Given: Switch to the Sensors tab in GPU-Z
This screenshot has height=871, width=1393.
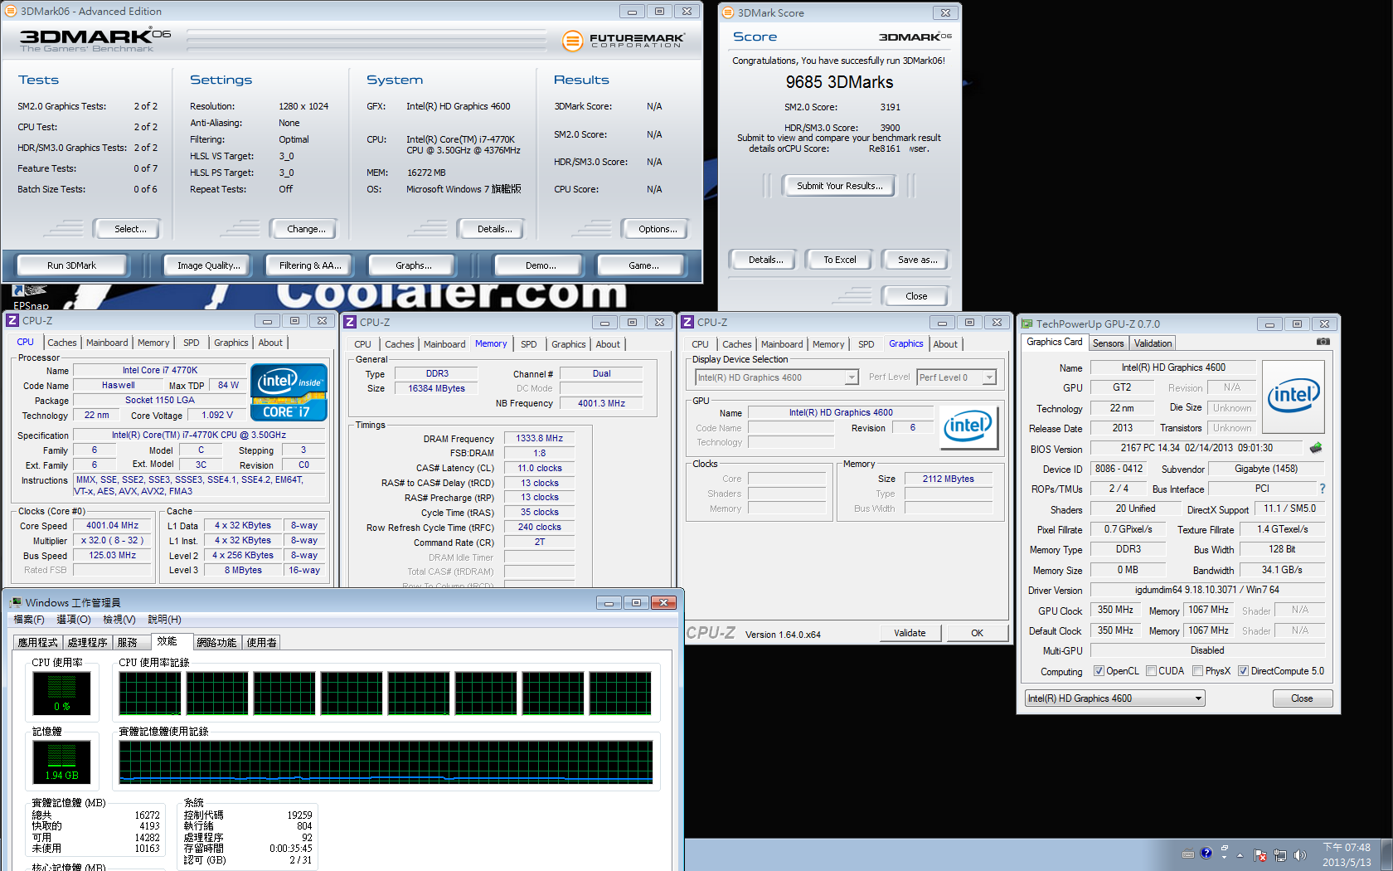Looking at the screenshot, I should [x=1108, y=343].
